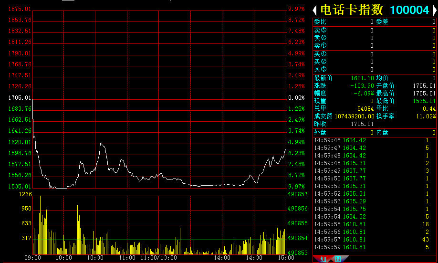This screenshot has width=438, height=263.
Task: Click the 最高价 label
Action: (385, 94)
